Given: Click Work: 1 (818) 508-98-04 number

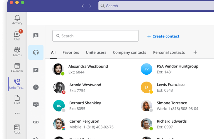Looking at the screenshot, I should click(177, 109).
